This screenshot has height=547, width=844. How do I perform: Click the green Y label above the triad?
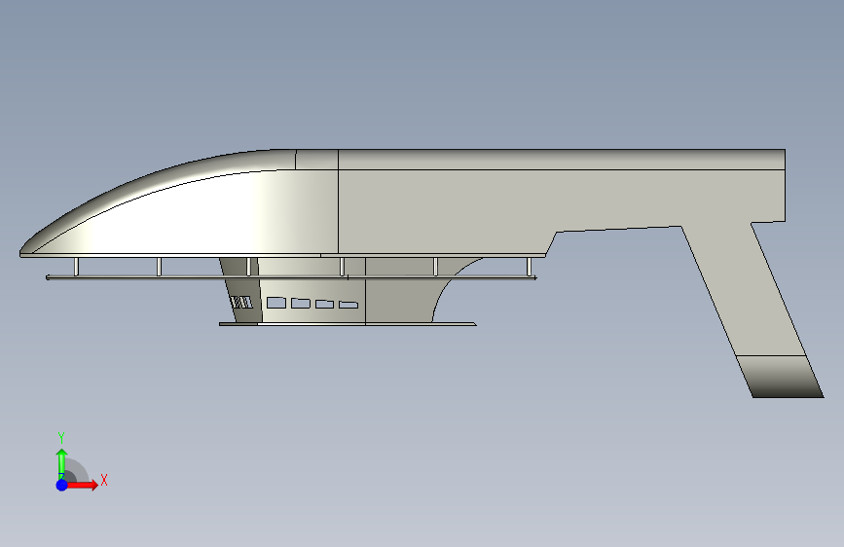tap(61, 437)
